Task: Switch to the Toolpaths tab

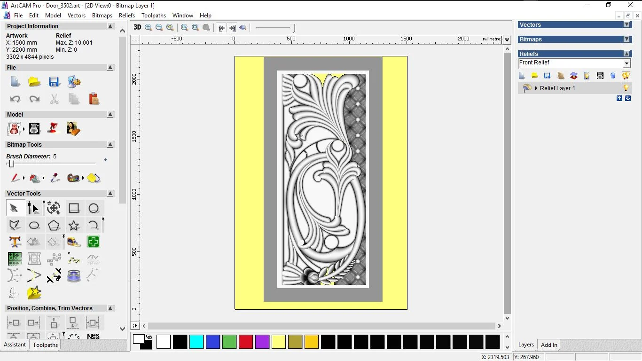Action: click(x=45, y=345)
